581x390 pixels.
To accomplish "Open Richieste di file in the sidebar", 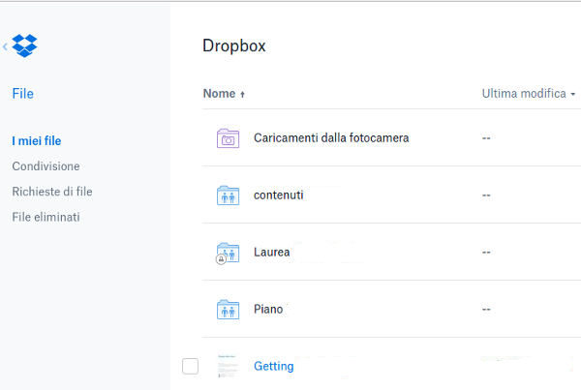I will (52, 192).
